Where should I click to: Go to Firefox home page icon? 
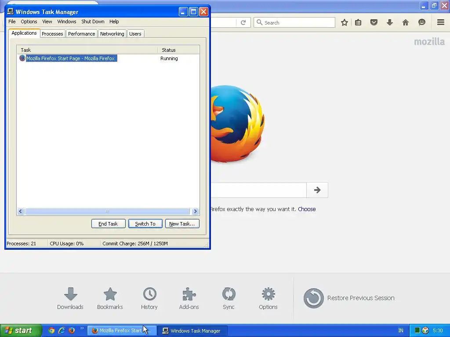click(x=405, y=22)
